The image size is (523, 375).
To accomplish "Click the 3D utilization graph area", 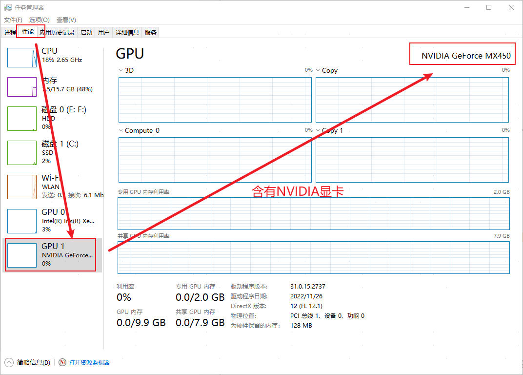I will [x=215, y=100].
